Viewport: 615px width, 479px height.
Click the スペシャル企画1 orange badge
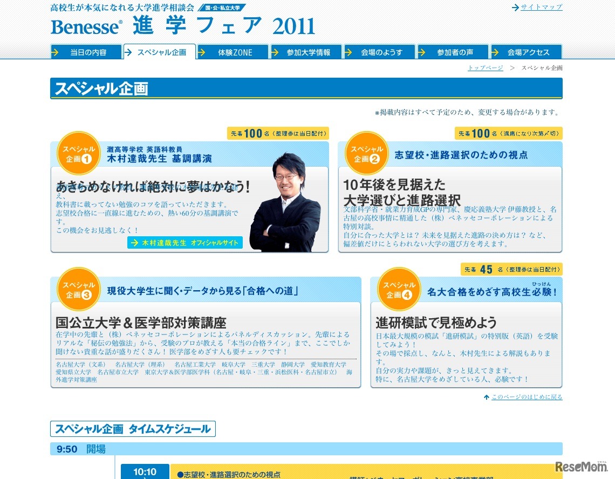[78, 153]
